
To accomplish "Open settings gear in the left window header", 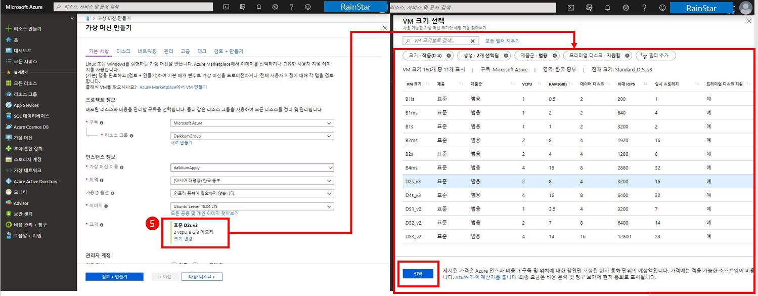I will pyautogui.click(x=275, y=8).
